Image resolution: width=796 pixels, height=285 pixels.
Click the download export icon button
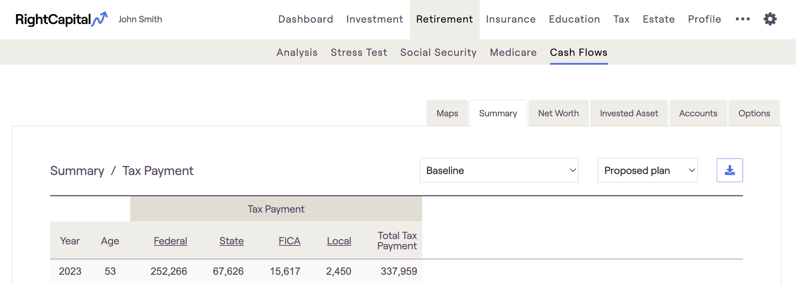pos(730,171)
